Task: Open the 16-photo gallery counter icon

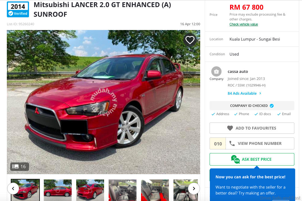Action: [x=15, y=166]
